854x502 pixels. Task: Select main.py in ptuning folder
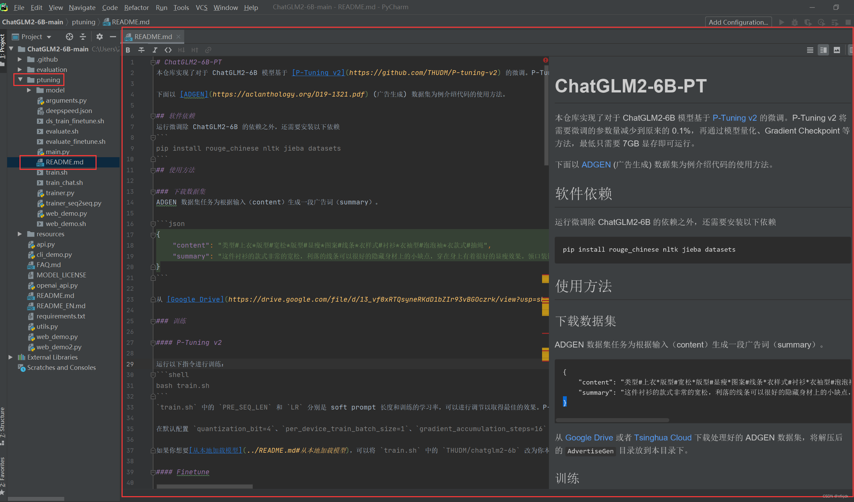[58, 152]
